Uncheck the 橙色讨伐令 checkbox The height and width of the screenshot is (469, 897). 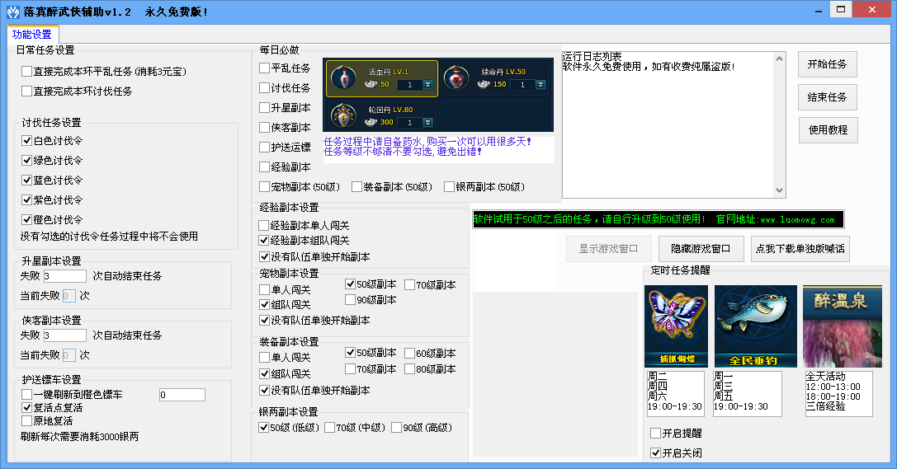[26, 219]
